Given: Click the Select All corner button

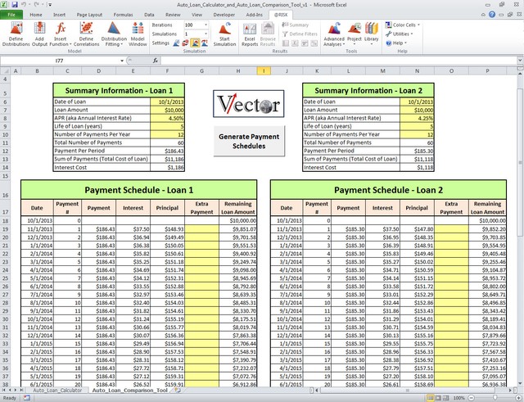Looking at the screenshot, I should (x=5, y=70).
